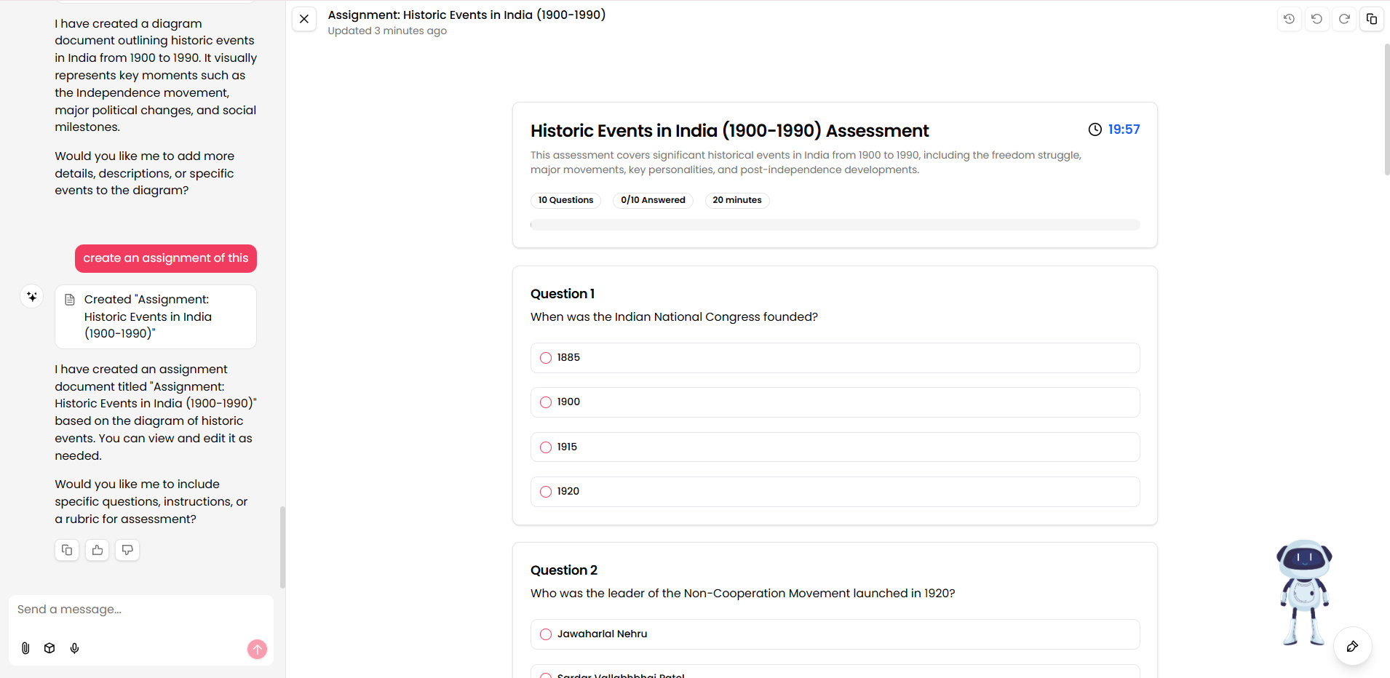Give thumbs up to the response

tap(97, 550)
